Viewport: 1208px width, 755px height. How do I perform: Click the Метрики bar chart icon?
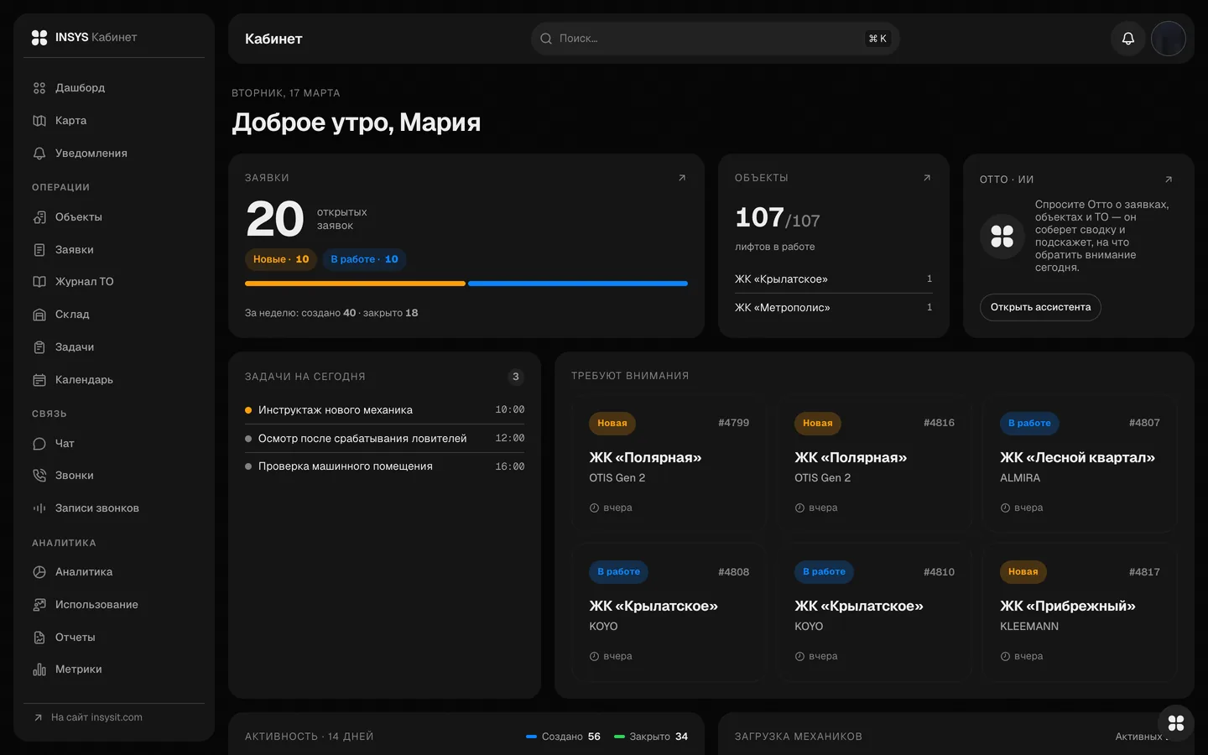click(x=39, y=669)
